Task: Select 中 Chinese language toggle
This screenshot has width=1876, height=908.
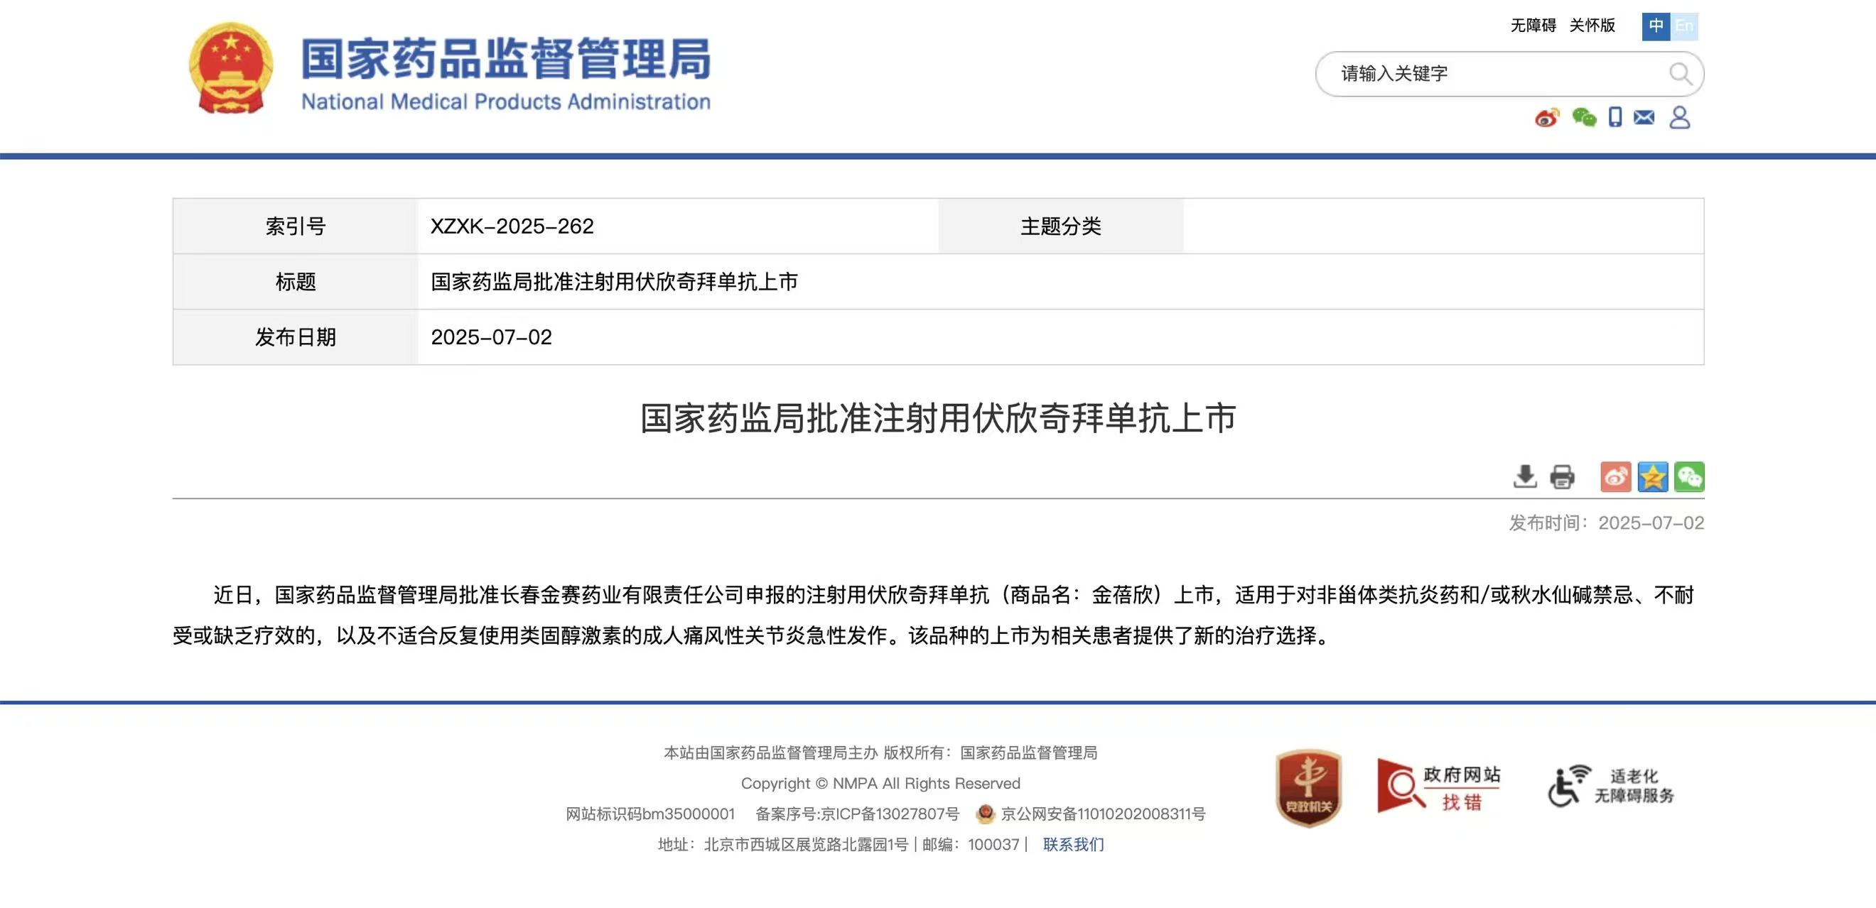Action: (1655, 26)
